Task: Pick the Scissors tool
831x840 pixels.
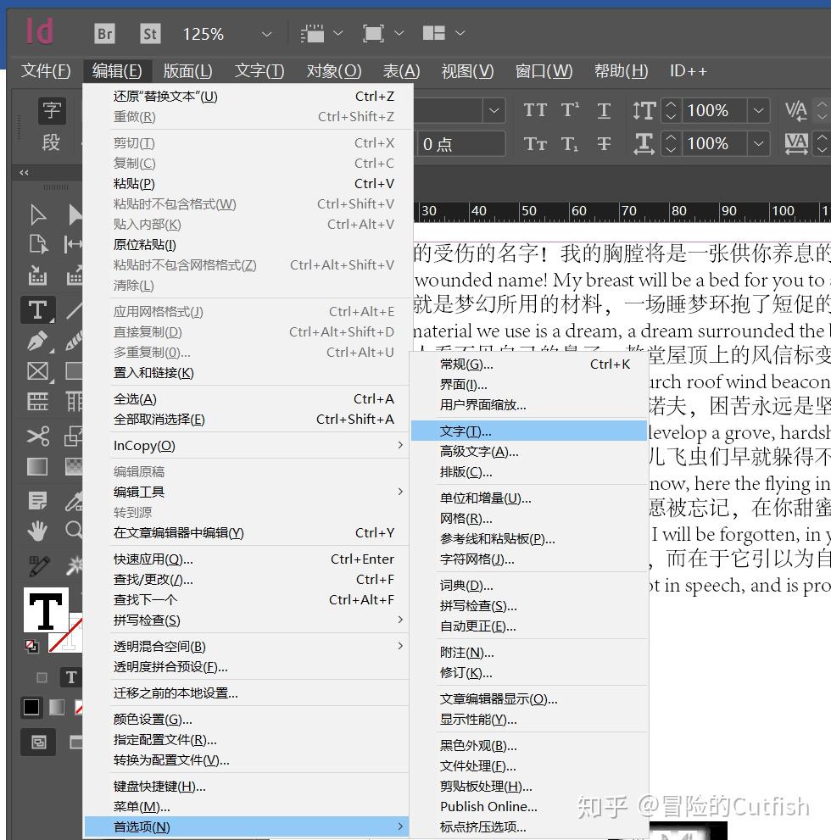Action: point(37,437)
